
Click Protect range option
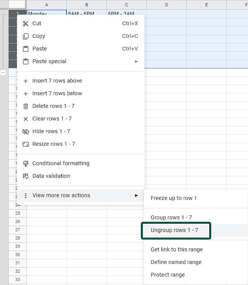pos(168,275)
